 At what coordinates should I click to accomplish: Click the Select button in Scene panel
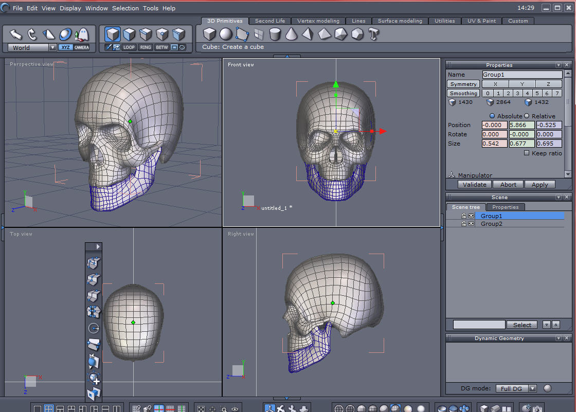522,325
